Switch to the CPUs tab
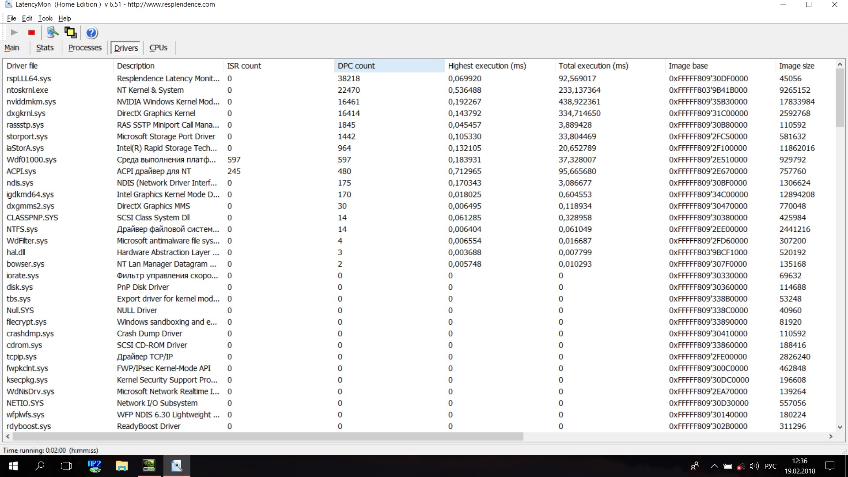The image size is (848, 477). tap(158, 48)
